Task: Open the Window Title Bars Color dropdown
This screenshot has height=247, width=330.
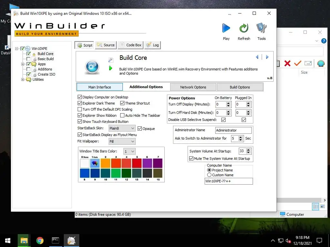Action: [x=129, y=151]
